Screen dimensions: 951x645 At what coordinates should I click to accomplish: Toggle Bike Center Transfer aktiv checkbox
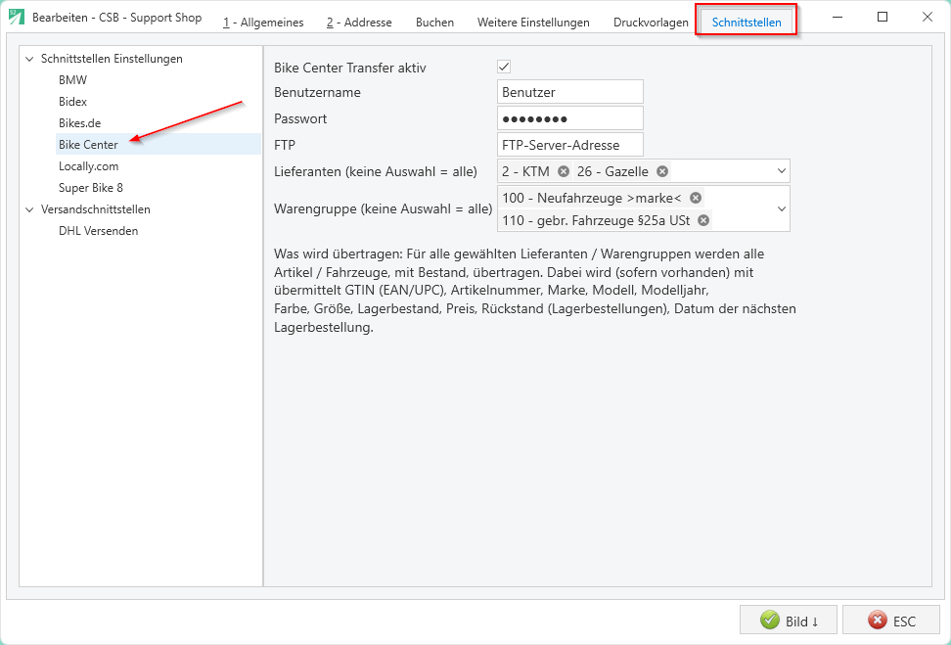click(x=504, y=67)
